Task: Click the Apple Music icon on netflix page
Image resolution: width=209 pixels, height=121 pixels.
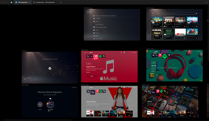Action: (158, 91)
